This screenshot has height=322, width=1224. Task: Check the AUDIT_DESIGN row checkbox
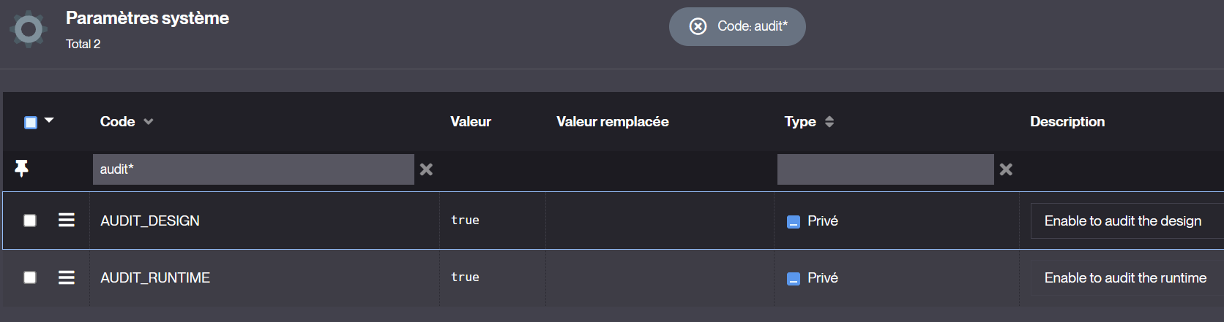pos(30,221)
